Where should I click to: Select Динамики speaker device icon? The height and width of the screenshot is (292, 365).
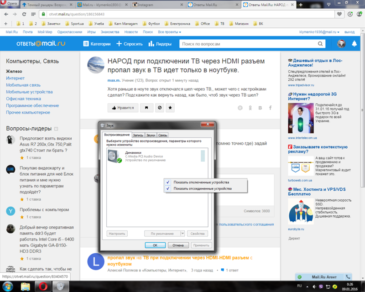[115, 156]
